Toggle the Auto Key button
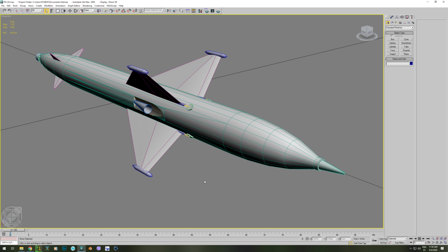Viewport: 448px width, 252px height. click(x=383, y=239)
